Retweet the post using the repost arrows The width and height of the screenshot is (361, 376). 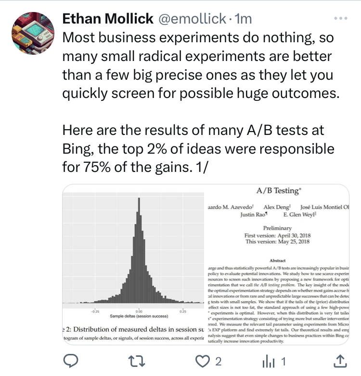point(136,362)
